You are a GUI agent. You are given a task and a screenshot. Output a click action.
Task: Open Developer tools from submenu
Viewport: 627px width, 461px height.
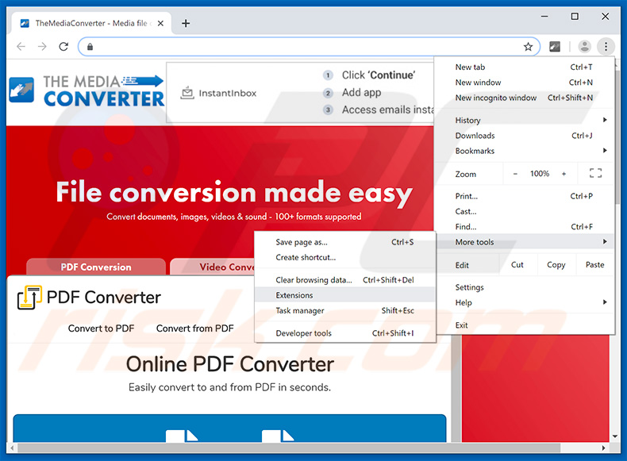(x=344, y=333)
